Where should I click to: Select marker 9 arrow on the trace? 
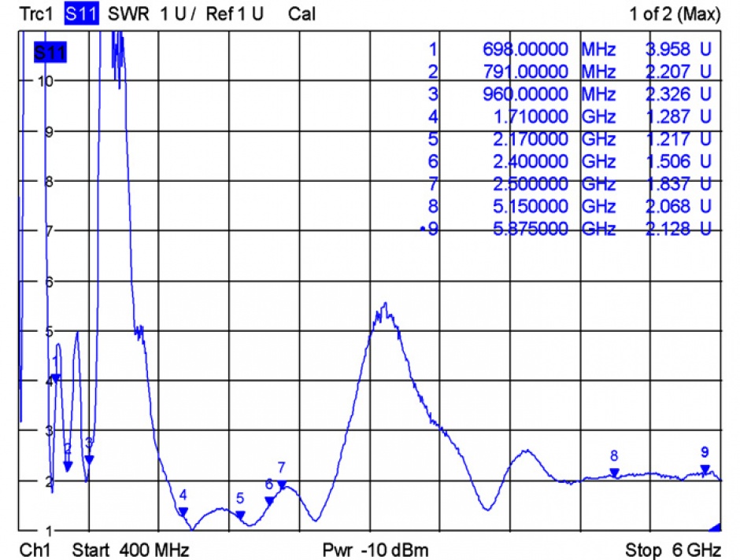(x=704, y=470)
